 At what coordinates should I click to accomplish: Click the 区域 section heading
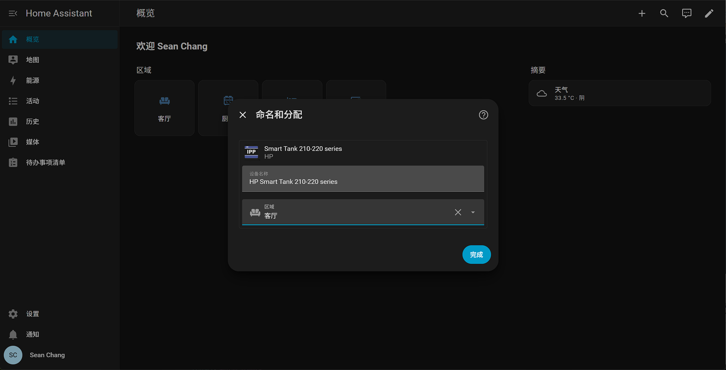[x=144, y=70]
